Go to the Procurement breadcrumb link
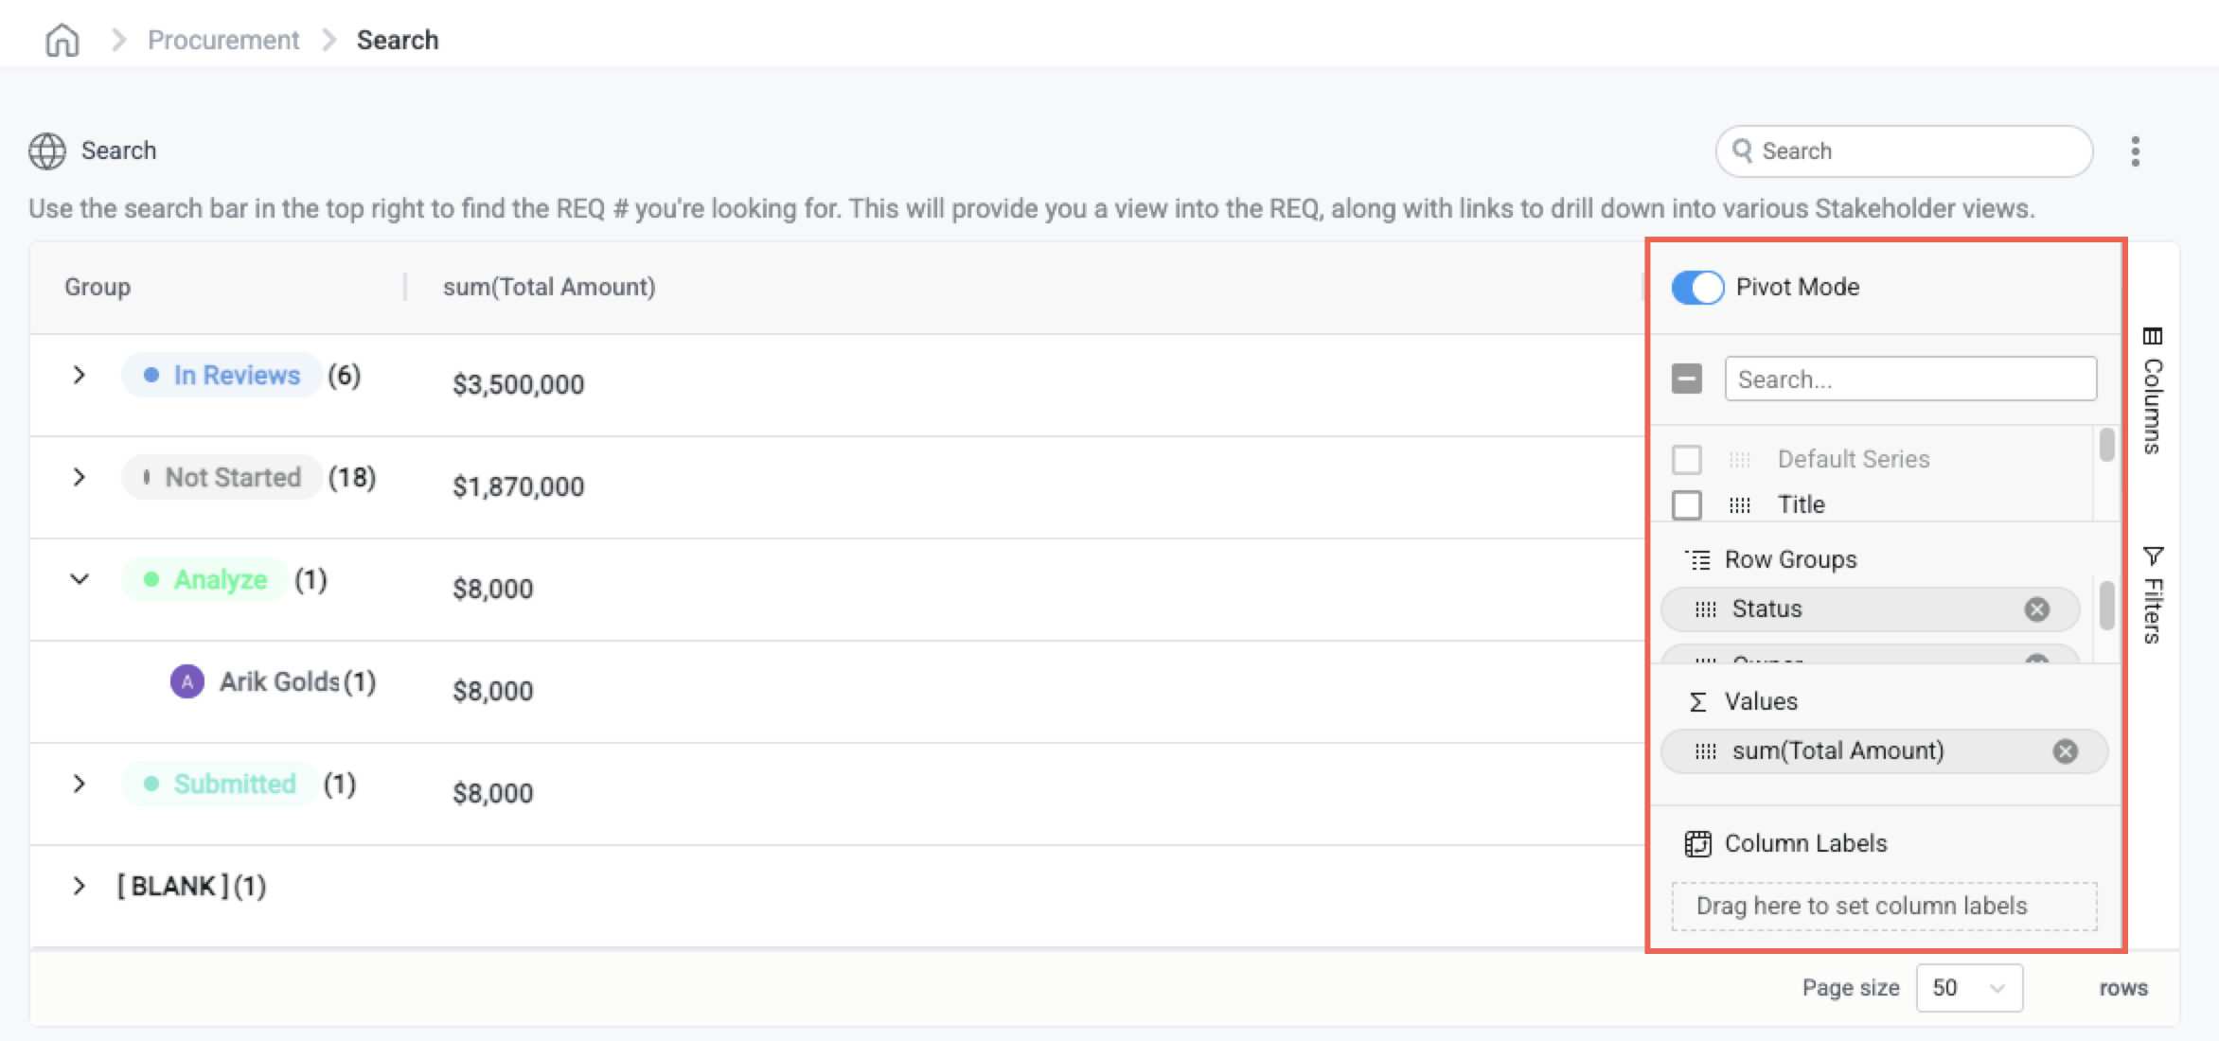2219x1041 pixels. coord(223,40)
